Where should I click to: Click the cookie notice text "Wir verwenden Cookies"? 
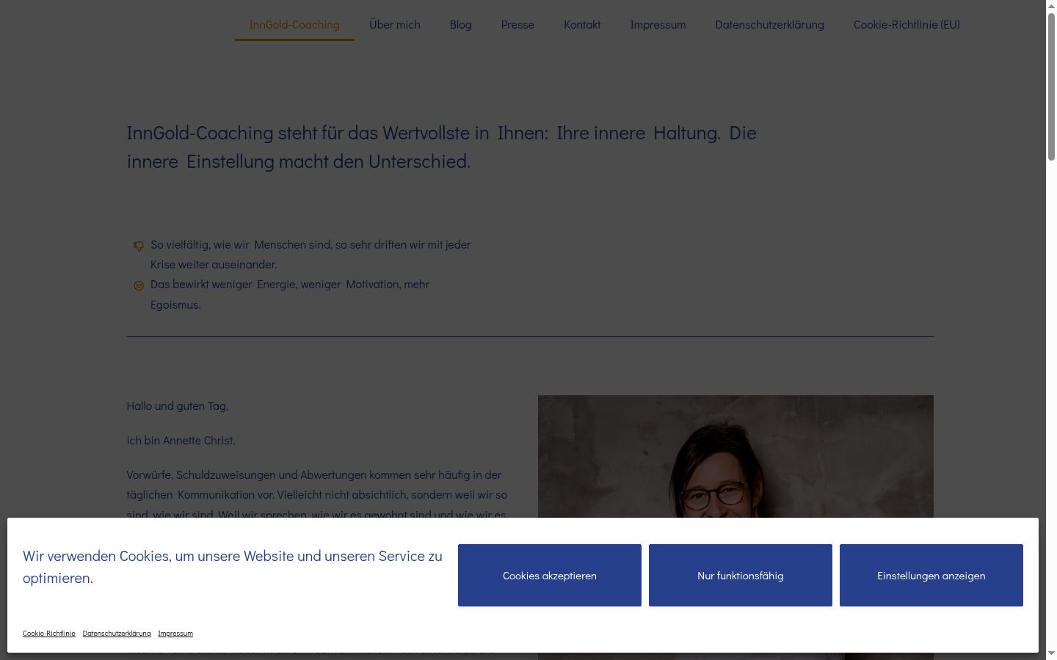[233, 567]
